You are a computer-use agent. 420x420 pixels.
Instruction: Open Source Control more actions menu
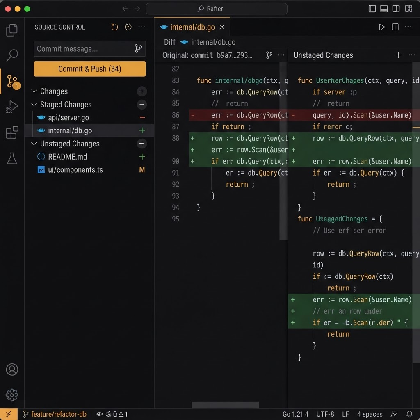pos(142,27)
